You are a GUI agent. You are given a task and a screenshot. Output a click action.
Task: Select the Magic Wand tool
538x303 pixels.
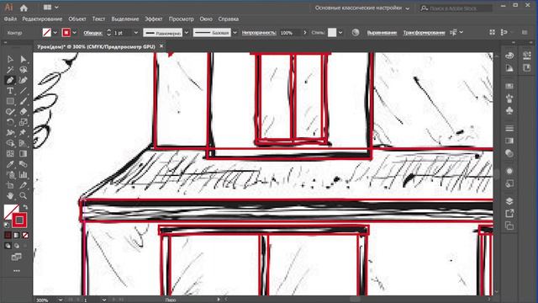[10, 70]
